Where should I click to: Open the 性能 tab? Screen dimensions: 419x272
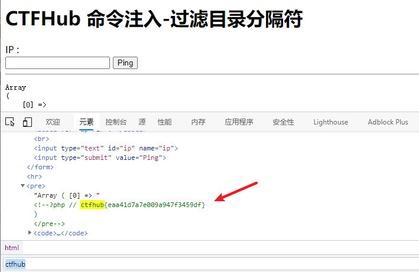[165, 122]
